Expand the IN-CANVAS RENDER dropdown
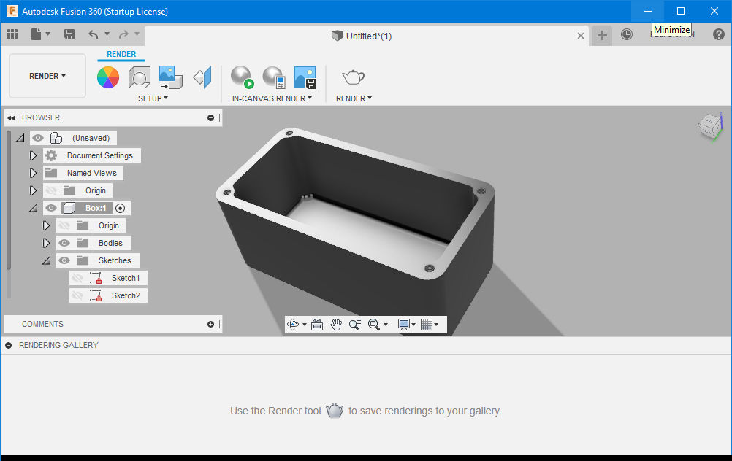The height and width of the screenshot is (461, 732). (272, 98)
